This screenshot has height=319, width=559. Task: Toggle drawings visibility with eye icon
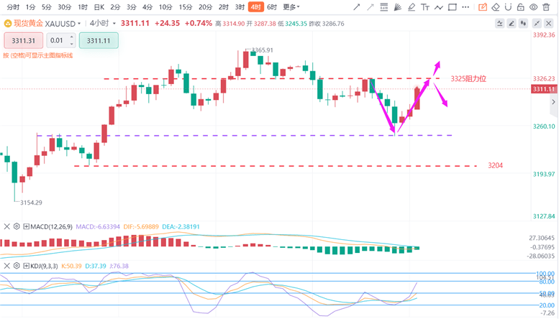coord(533,7)
